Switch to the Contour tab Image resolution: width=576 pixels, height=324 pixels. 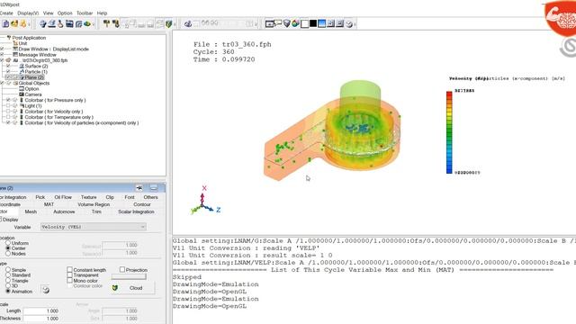(x=142, y=204)
